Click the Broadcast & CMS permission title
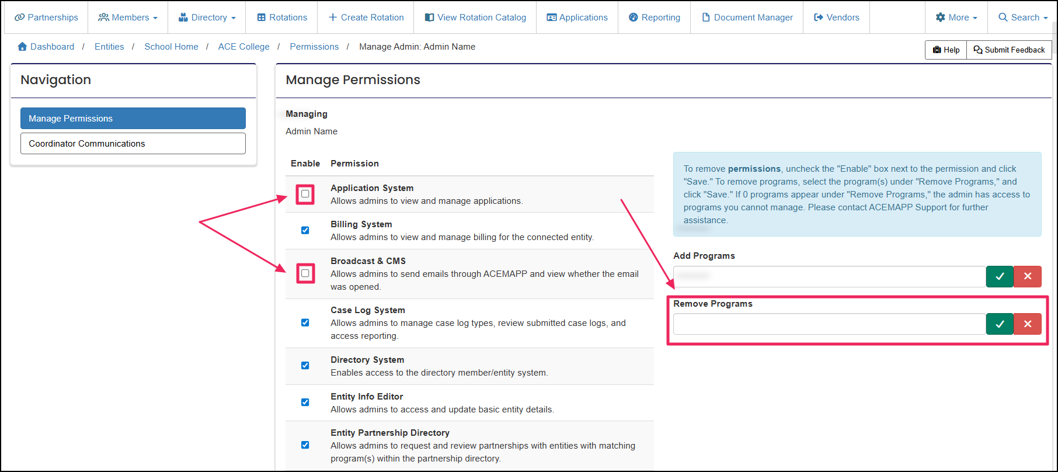This screenshot has height=472, width=1058. point(368,261)
